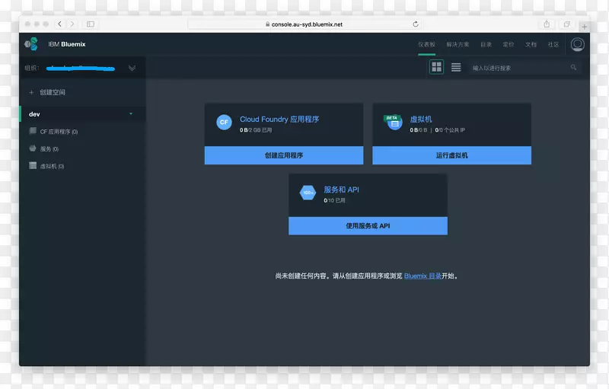Open the Cloud Foundry 应用程序 title
The image size is (609, 389).
[x=279, y=120]
